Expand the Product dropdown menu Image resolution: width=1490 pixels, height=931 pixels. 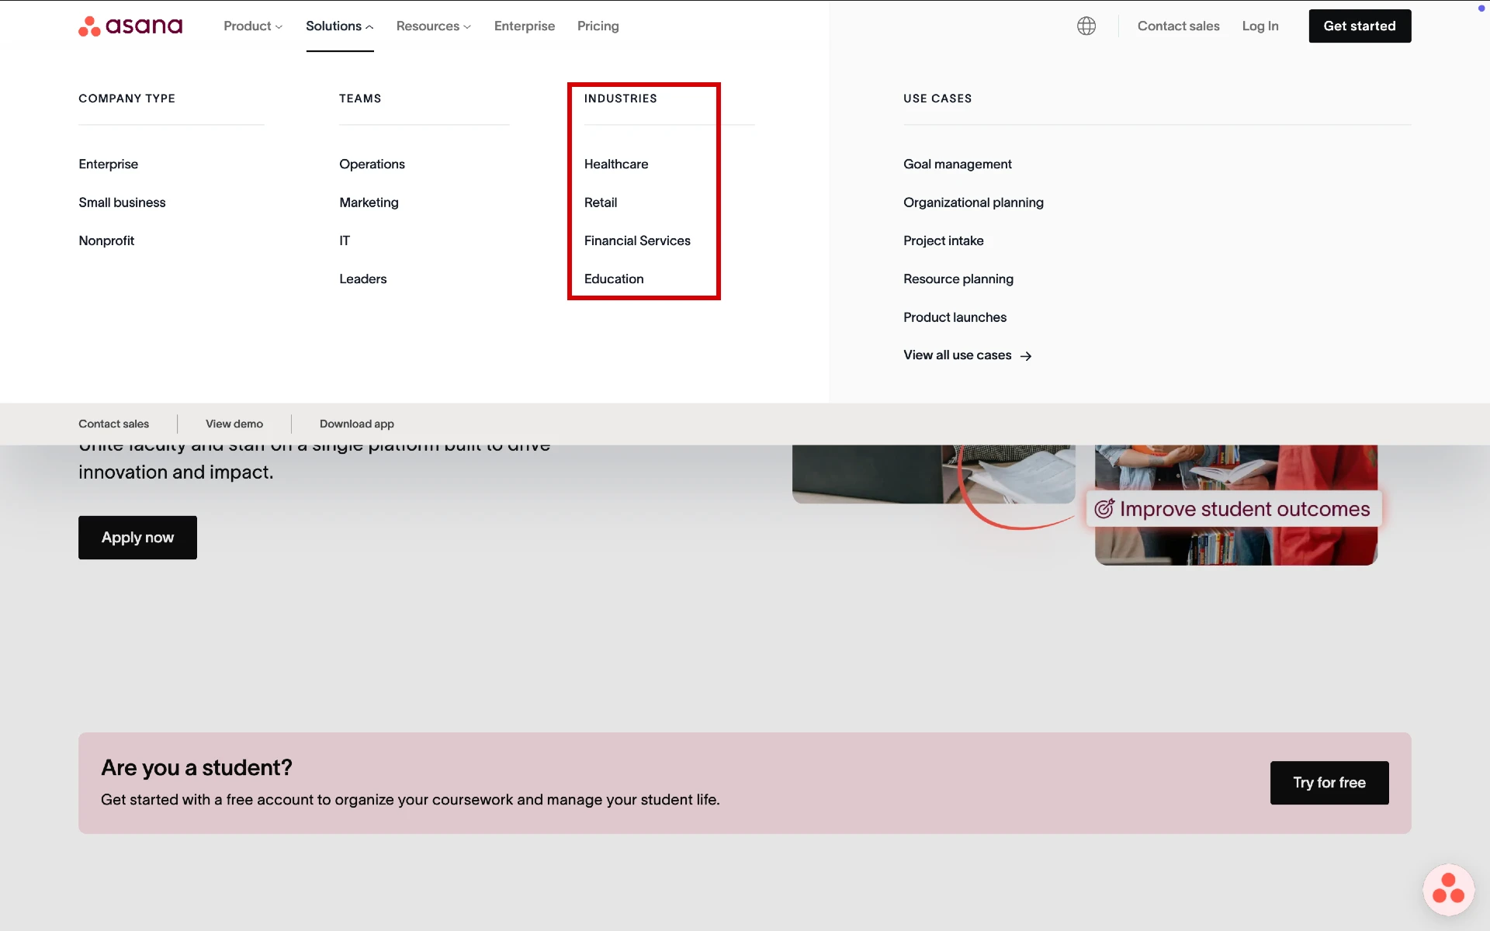tap(253, 26)
